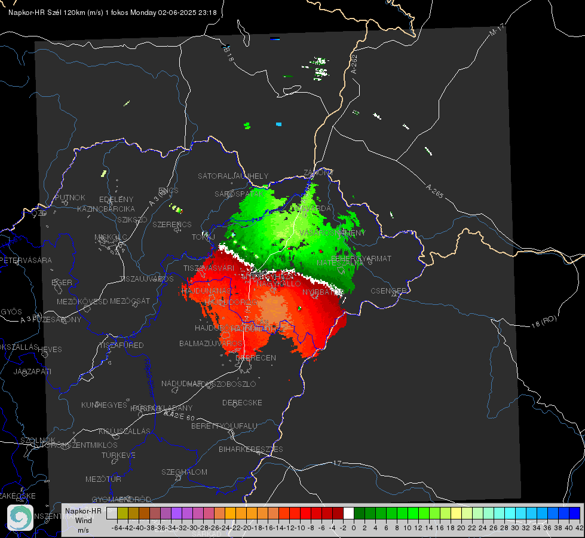The image size is (585, 538).
Task: Click the A-262 road label
Action: point(354,64)
